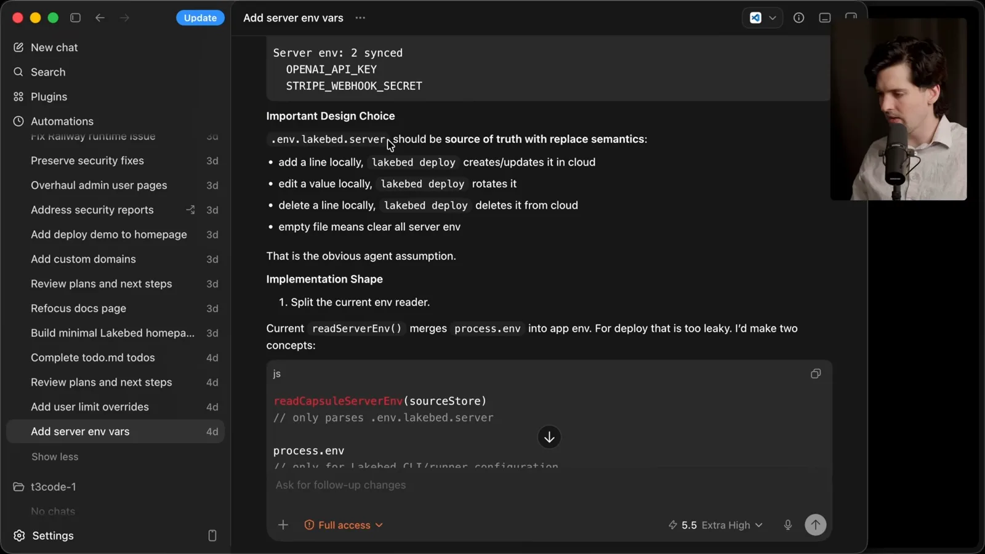The width and height of the screenshot is (985, 554).
Task: Click the phone device icon beside Settings
Action: (212, 536)
